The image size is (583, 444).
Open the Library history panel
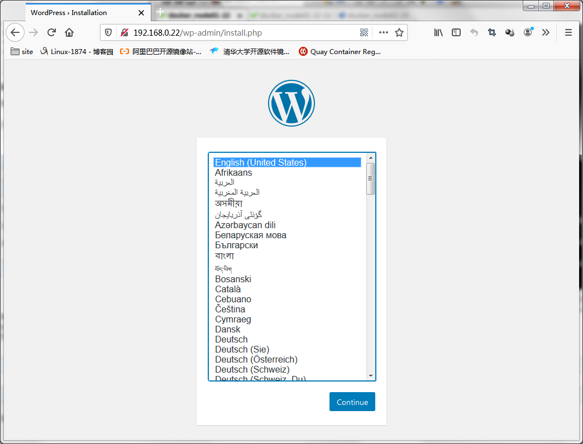[438, 33]
